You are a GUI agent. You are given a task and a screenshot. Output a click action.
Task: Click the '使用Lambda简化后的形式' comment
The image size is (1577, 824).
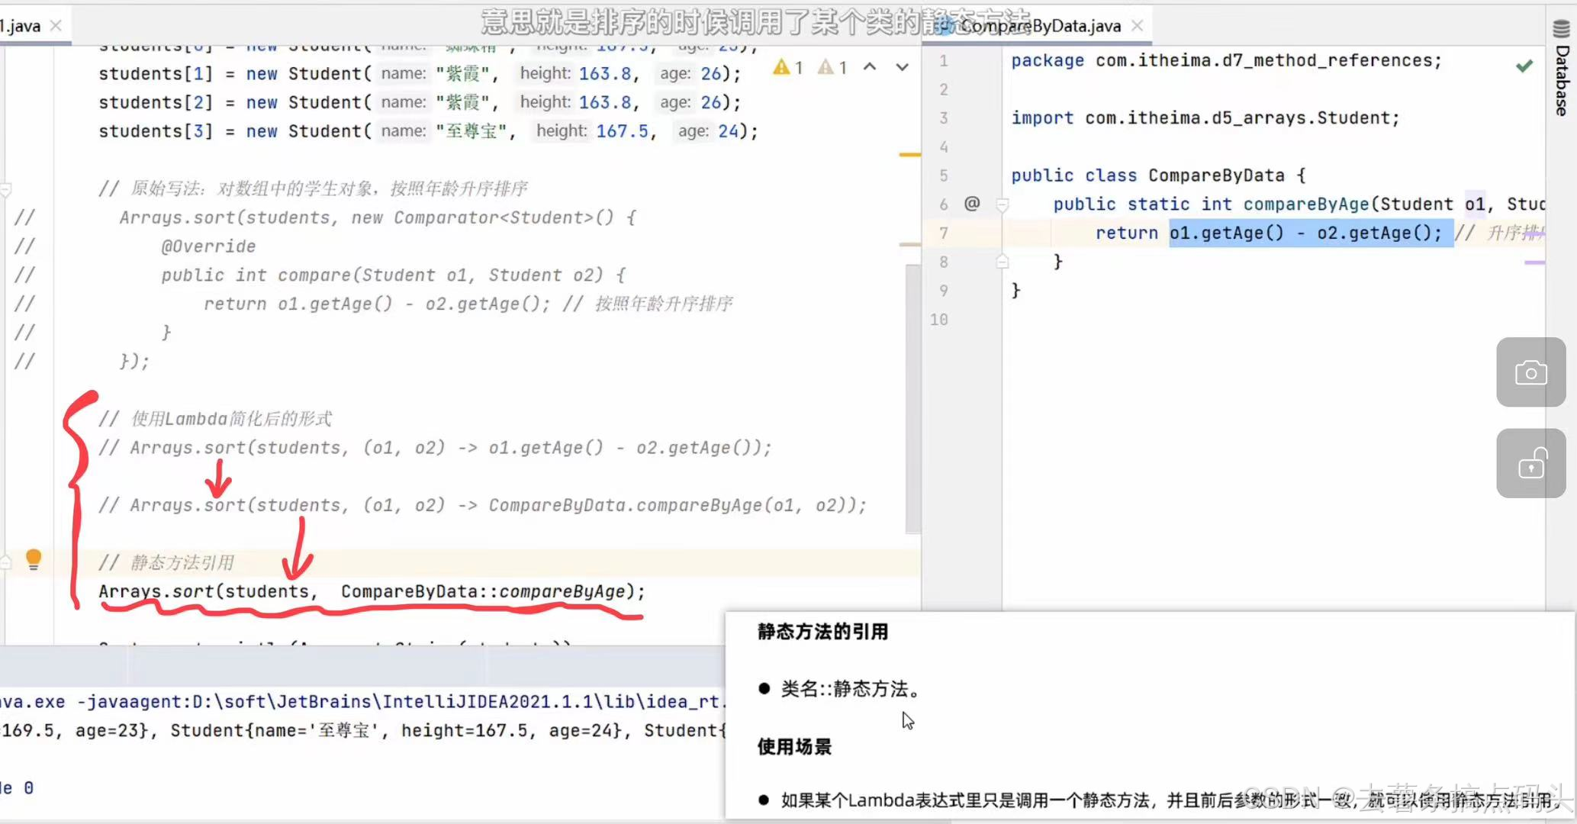click(215, 418)
